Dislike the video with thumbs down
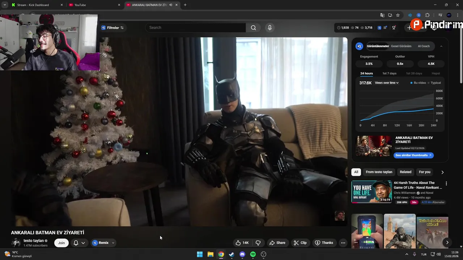 click(x=258, y=243)
